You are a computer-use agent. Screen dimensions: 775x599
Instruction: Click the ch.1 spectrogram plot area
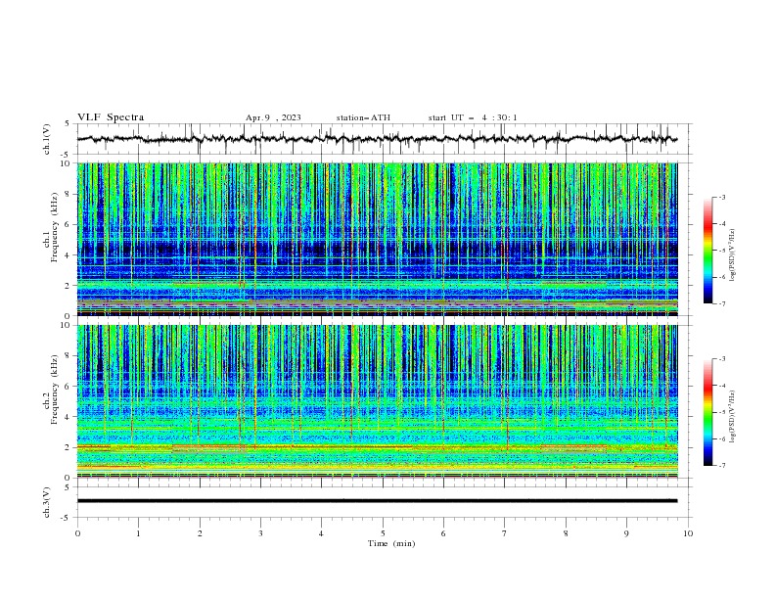pos(377,239)
